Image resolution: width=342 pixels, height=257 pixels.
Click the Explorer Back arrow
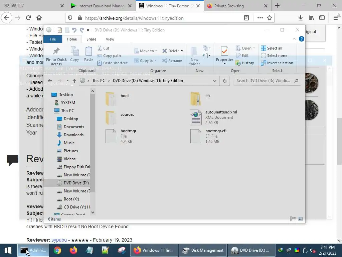click(x=50, y=81)
